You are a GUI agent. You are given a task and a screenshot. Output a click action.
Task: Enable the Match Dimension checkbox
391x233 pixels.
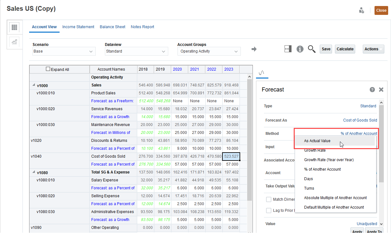click(269, 199)
